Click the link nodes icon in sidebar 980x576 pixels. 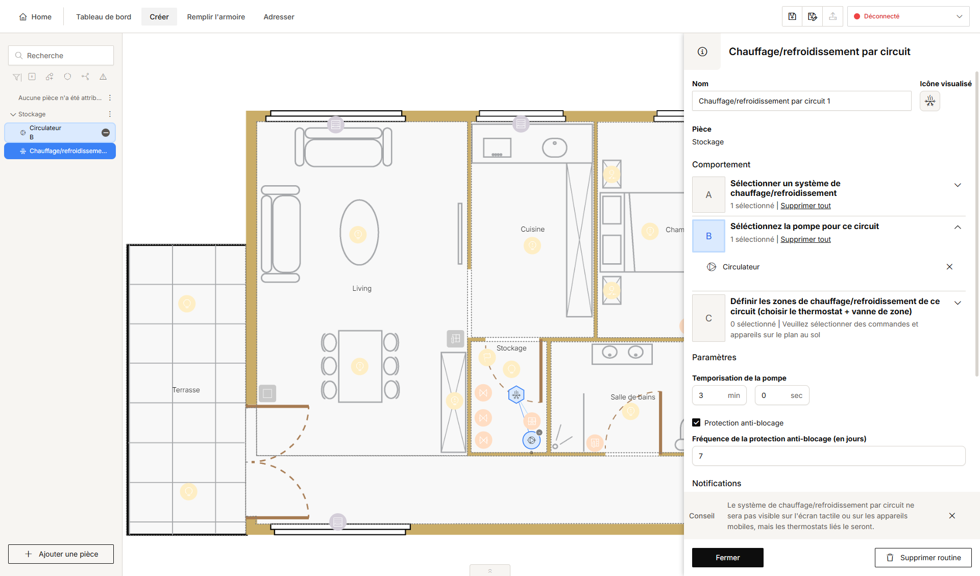point(85,77)
